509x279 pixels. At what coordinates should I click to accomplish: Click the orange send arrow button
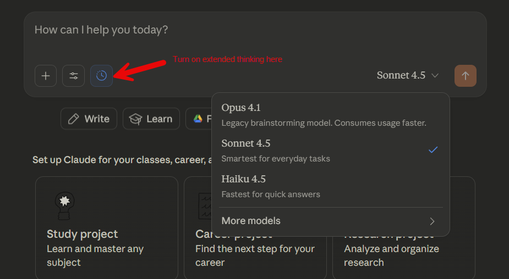coord(465,76)
